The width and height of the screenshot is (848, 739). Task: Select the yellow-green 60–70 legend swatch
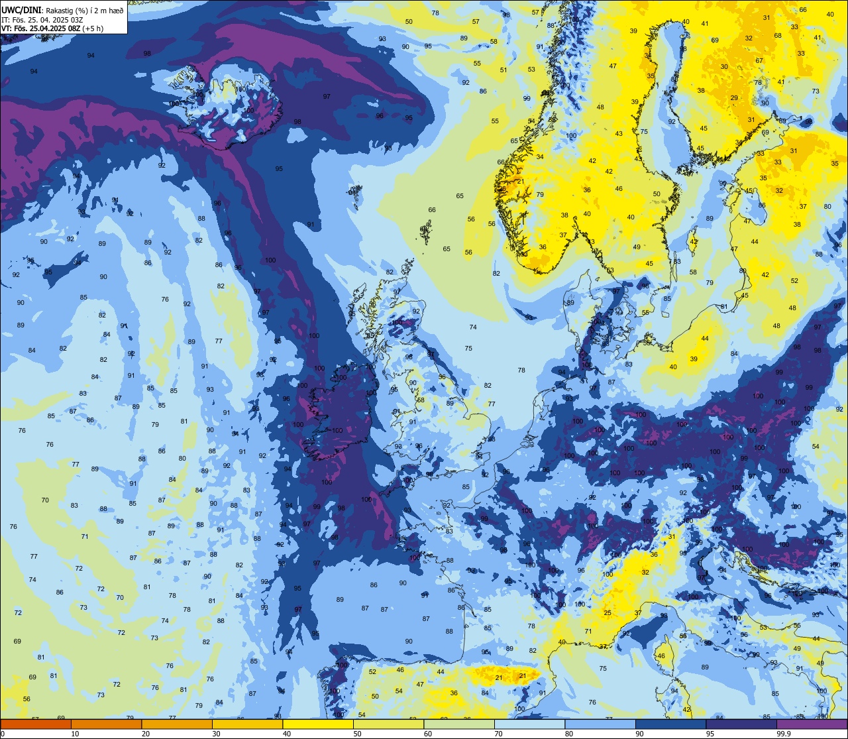point(459,724)
